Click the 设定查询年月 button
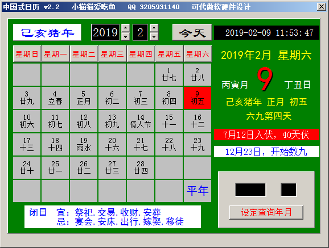Image resolution: width=329 pixels, height=248 pixels. [x=266, y=212]
